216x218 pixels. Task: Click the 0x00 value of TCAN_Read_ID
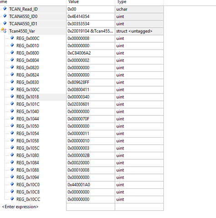[x=72, y=9]
